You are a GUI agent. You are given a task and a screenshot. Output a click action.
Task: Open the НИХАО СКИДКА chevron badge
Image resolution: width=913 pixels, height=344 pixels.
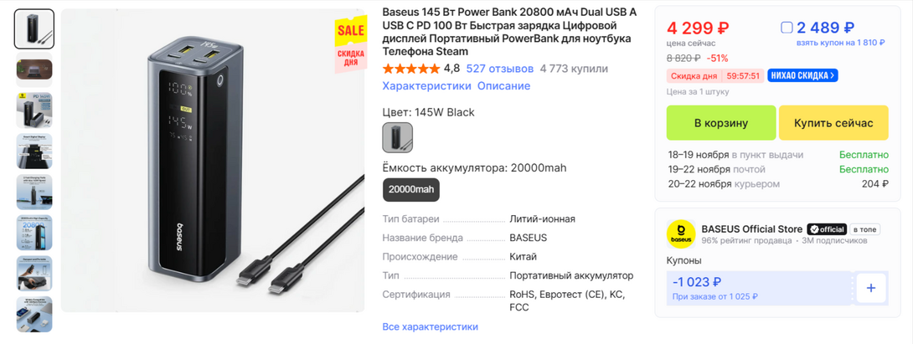(802, 75)
